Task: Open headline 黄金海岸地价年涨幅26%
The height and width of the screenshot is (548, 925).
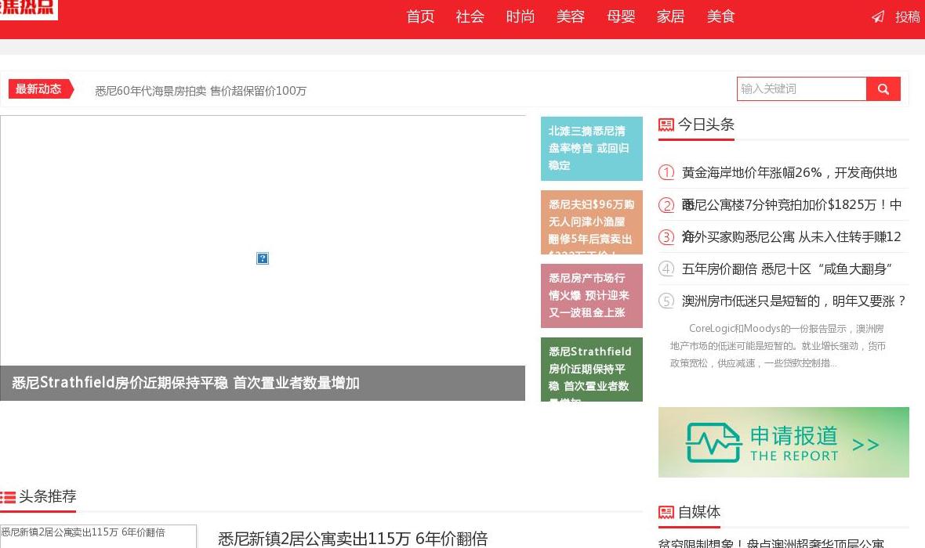Action: 789,173
